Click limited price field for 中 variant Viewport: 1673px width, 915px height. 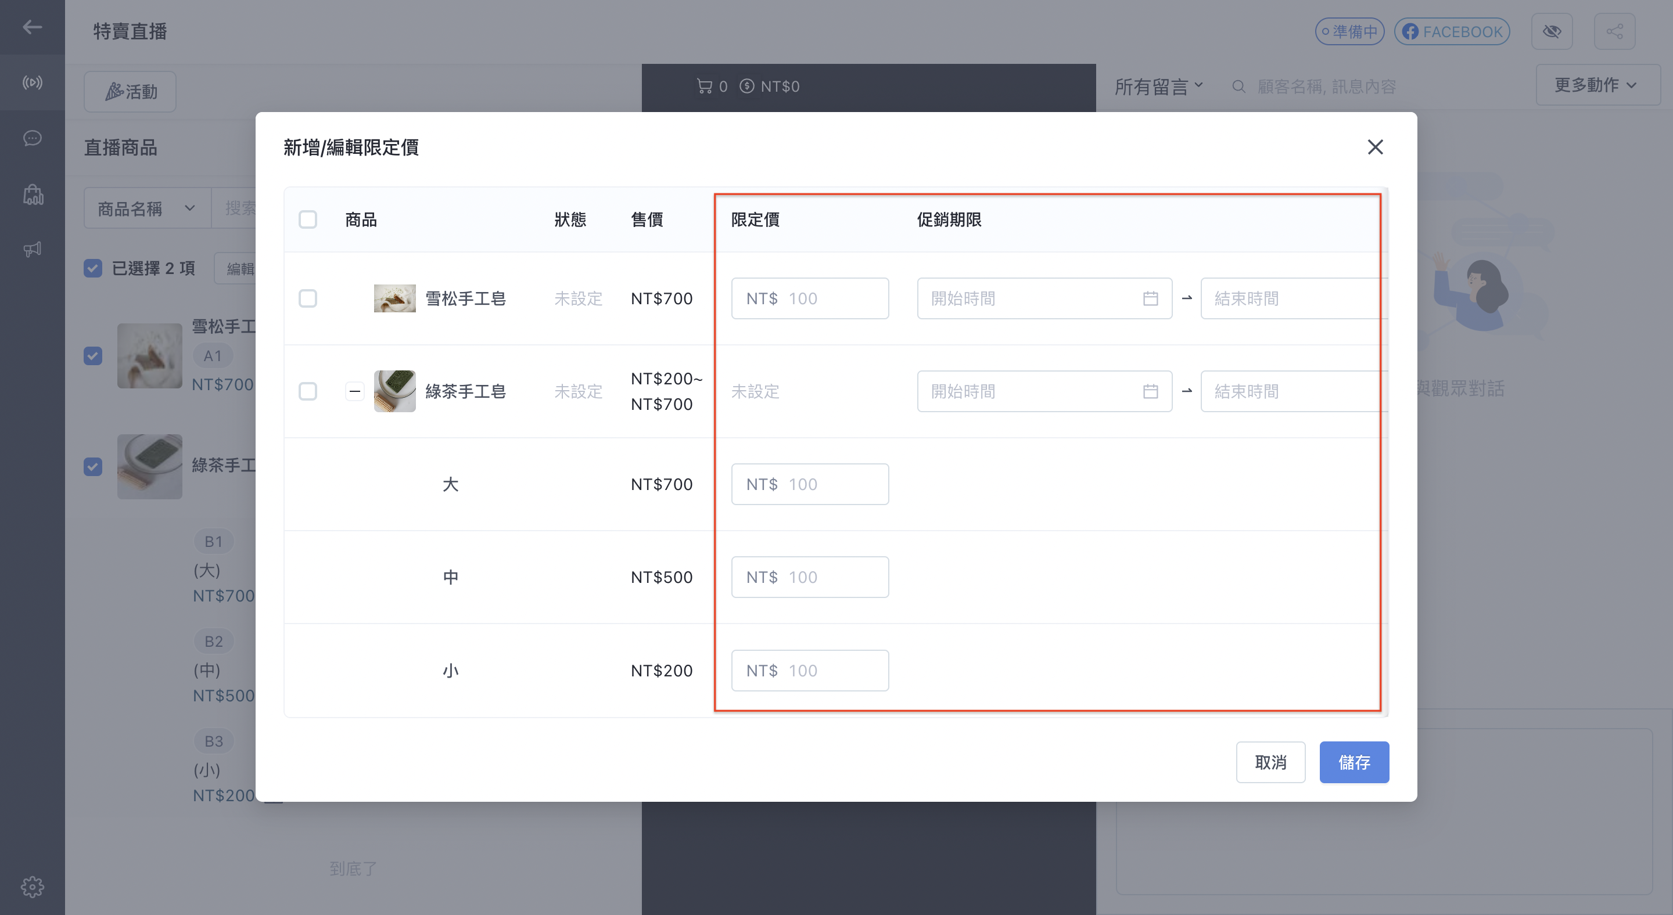810,577
